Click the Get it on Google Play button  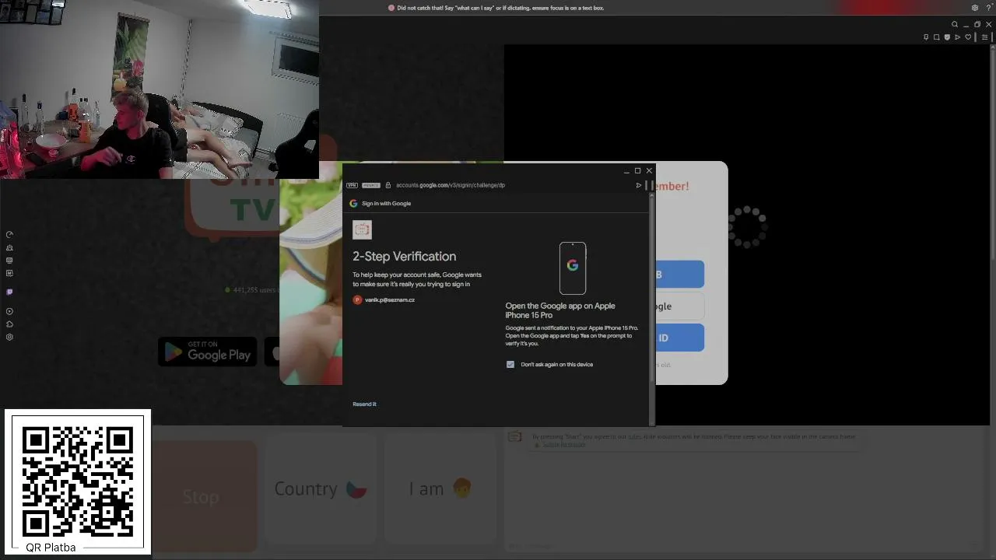point(208,352)
